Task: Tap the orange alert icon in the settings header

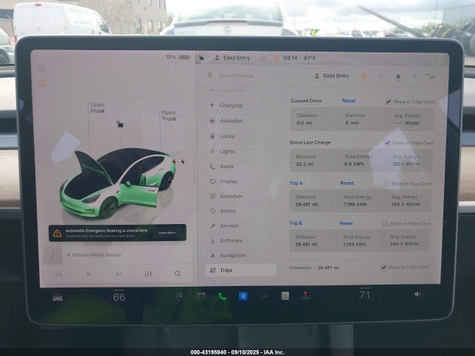Action: [364, 76]
